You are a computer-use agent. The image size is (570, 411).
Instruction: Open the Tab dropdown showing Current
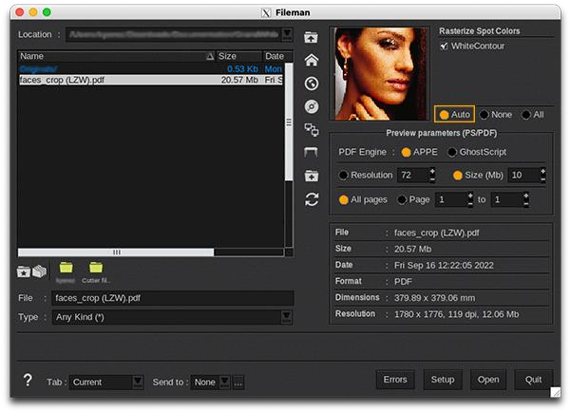(137, 382)
